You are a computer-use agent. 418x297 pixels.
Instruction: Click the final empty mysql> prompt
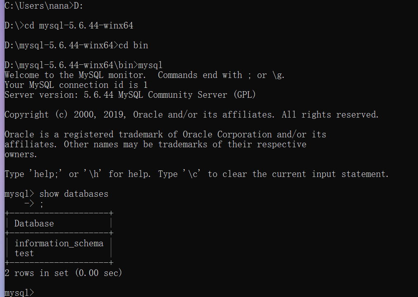[x=19, y=292]
